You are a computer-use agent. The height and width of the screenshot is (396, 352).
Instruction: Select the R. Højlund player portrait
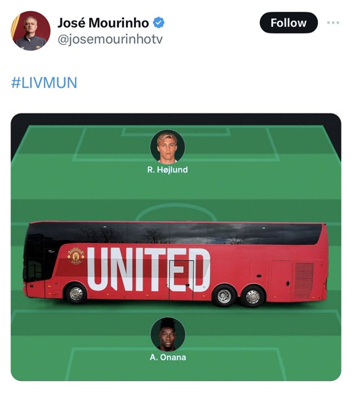click(167, 146)
